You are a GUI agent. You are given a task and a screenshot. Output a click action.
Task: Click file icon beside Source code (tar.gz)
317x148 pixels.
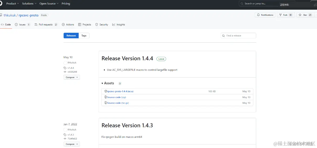click(106, 103)
